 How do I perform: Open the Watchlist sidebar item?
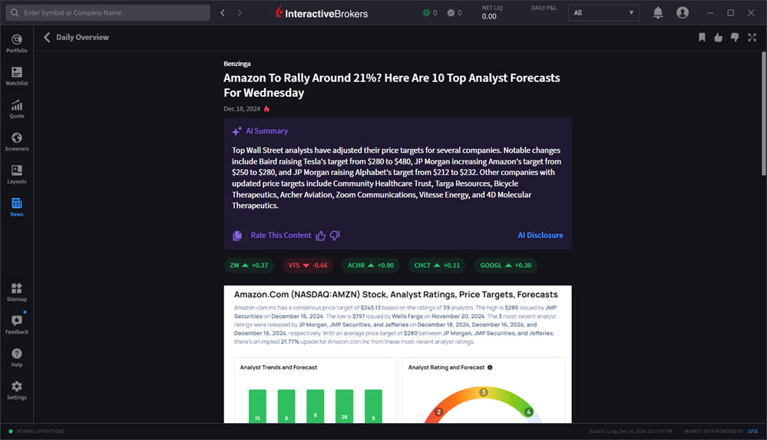[17, 76]
